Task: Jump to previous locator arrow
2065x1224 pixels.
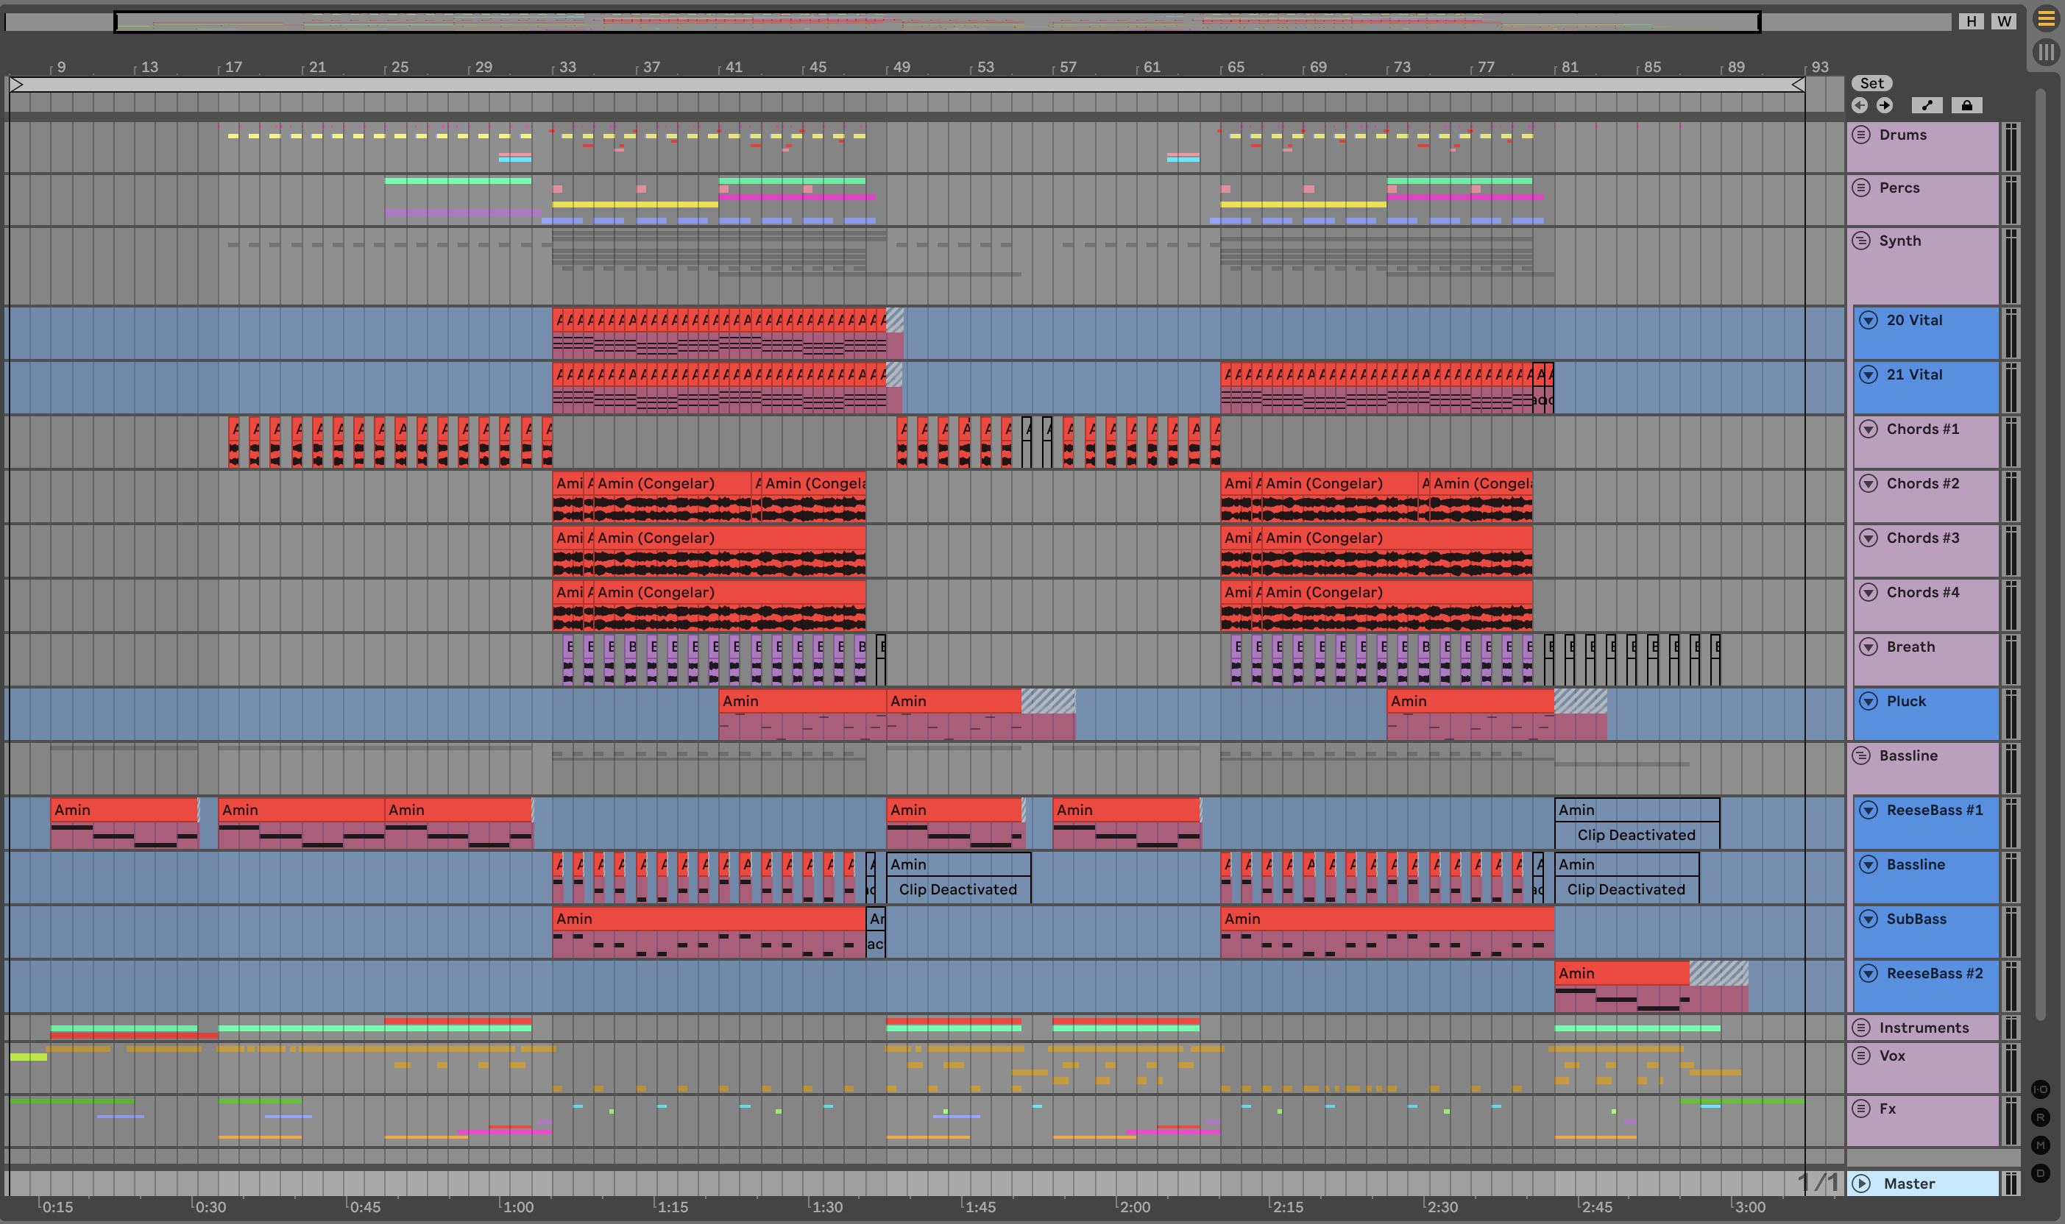Action: pos(1860,106)
